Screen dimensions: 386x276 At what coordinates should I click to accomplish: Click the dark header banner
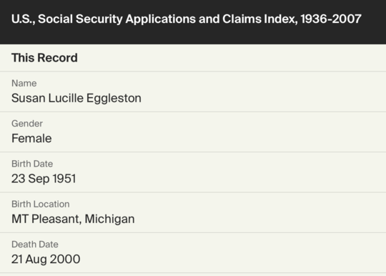point(193,22)
